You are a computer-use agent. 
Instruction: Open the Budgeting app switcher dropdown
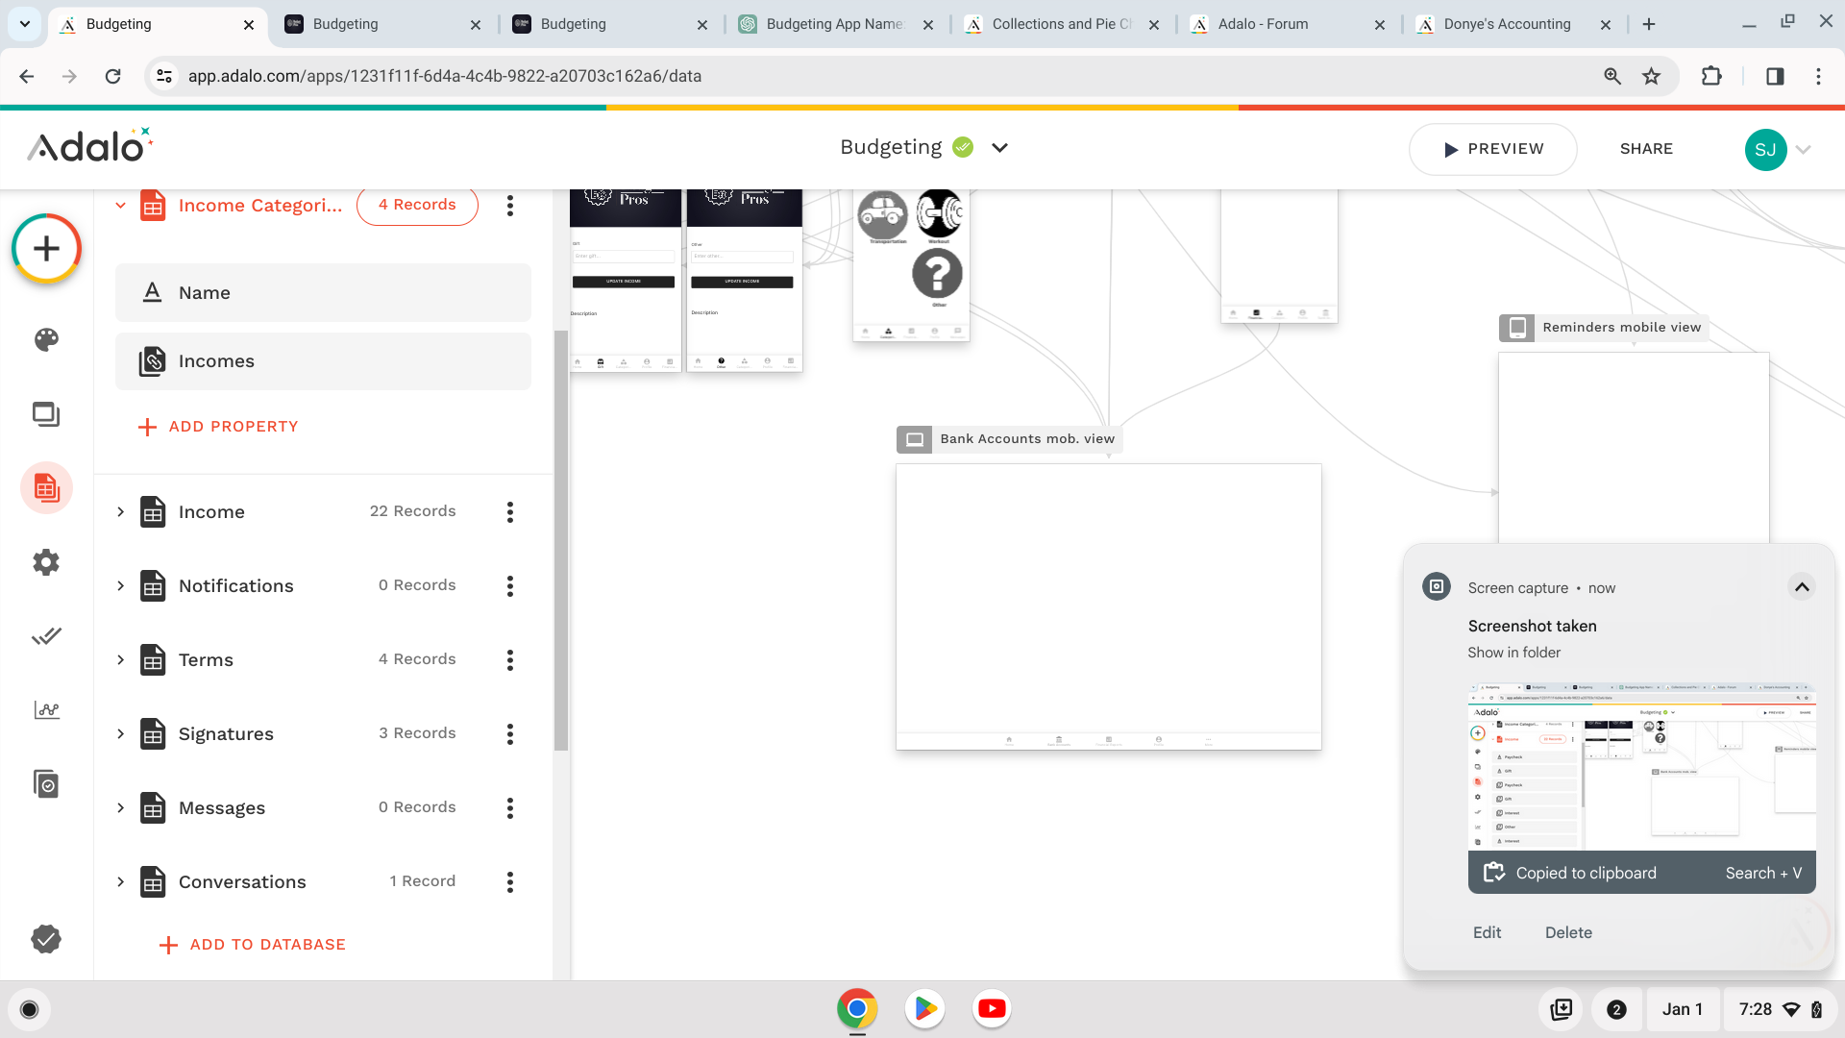(999, 148)
